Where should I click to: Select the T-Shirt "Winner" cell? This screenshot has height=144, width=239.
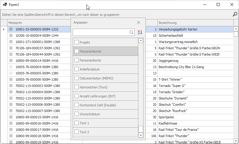[195, 79]
